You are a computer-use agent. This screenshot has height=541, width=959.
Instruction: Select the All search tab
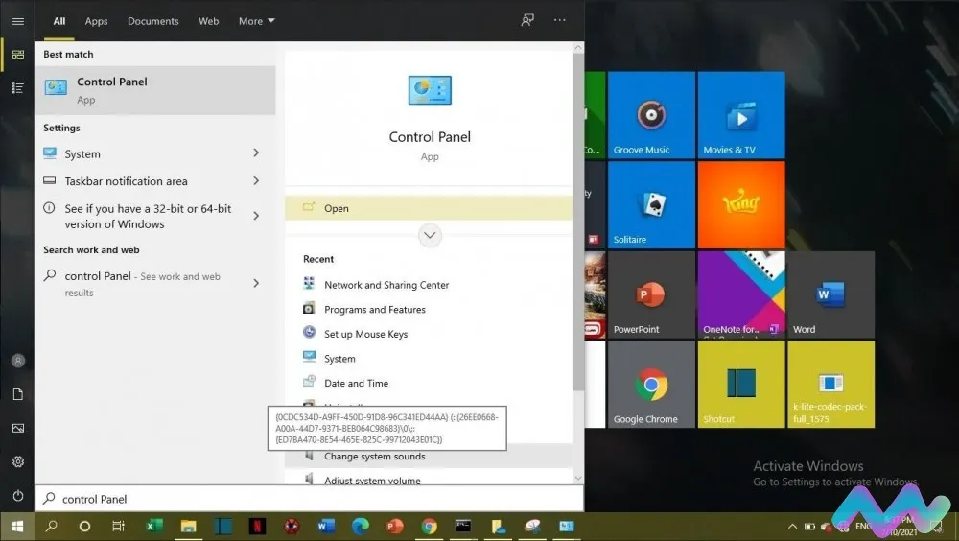point(59,21)
